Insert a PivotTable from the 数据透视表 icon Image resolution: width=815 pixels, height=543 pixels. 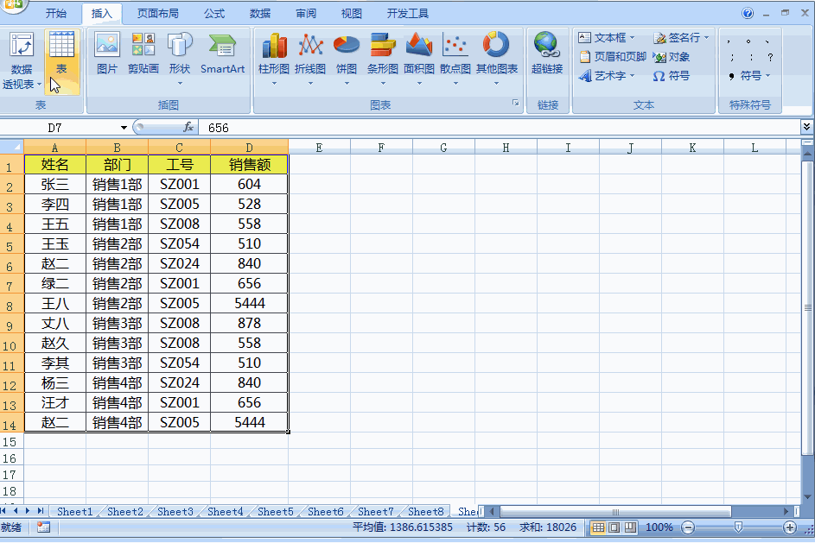[x=22, y=46]
